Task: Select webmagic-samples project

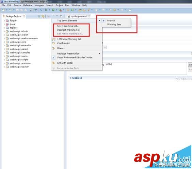Action: click(20, 52)
